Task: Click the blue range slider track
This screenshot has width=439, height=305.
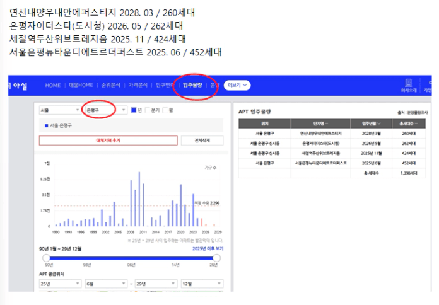Action: tap(131, 258)
